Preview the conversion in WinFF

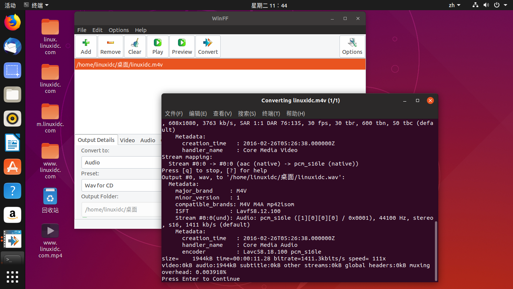pos(182,46)
